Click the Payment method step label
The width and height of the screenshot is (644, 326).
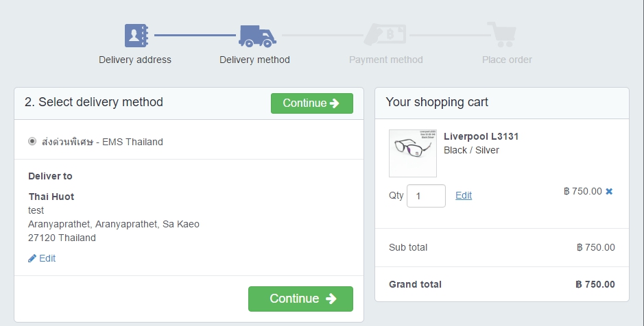pyautogui.click(x=385, y=60)
